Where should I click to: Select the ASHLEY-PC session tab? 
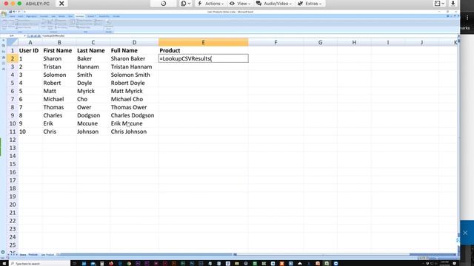(x=38, y=4)
